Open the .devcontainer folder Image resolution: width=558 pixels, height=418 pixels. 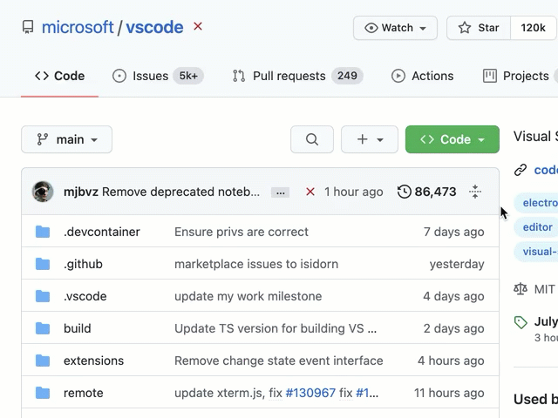pos(102,232)
